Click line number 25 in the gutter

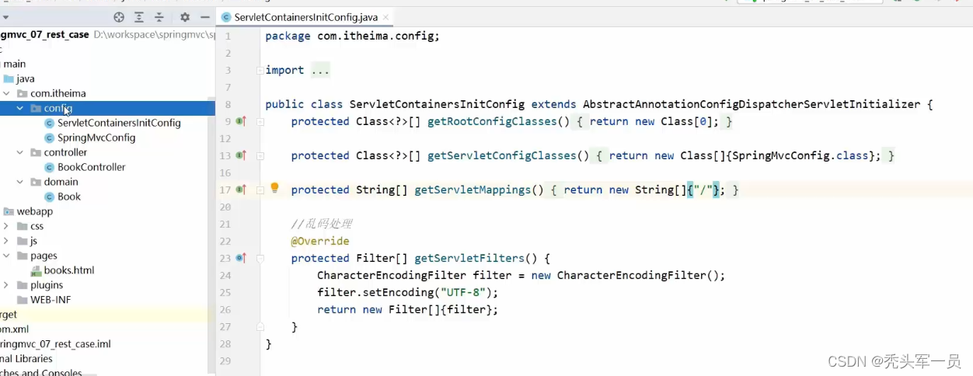[225, 292]
